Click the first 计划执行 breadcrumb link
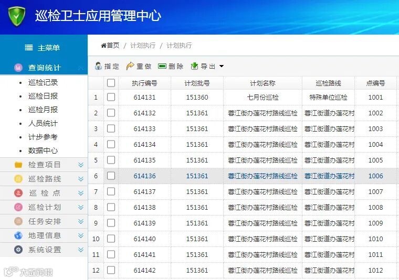The height and width of the screenshot is (280, 399). pyautogui.click(x=143, y=46)
